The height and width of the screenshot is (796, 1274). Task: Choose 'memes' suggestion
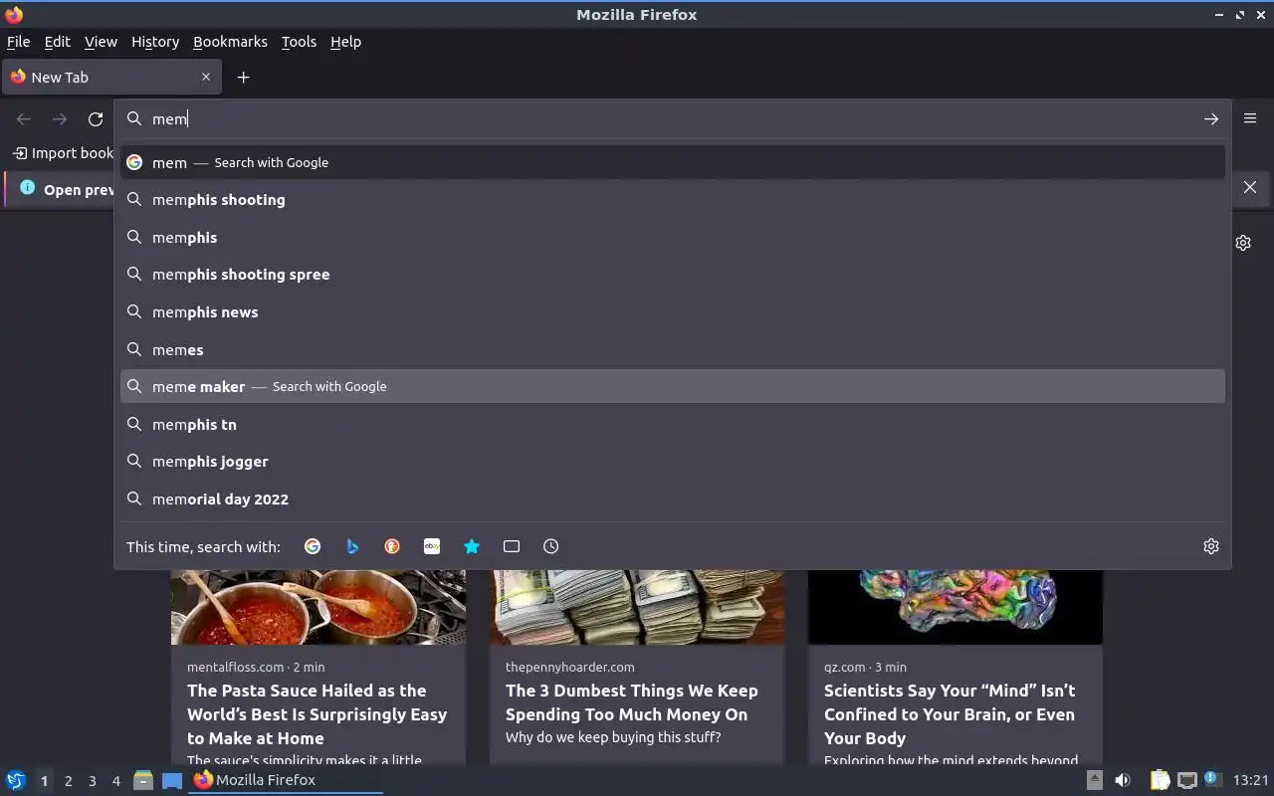pyautogui.click(x=673, y=350)
